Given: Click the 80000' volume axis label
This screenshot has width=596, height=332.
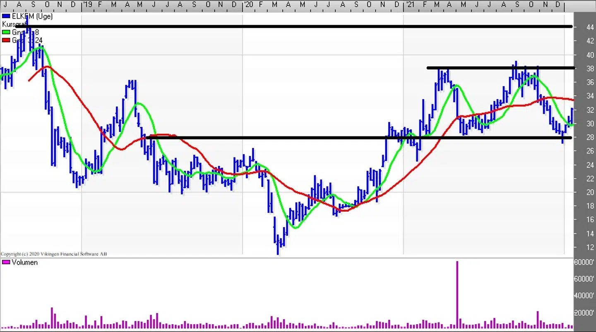Looking at the screenshot, I should point(584,262).
